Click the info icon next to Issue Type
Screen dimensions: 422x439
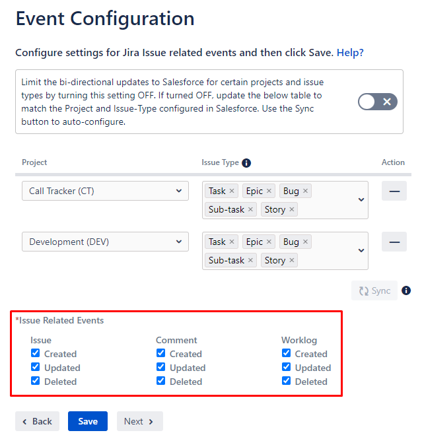(246, 162)
